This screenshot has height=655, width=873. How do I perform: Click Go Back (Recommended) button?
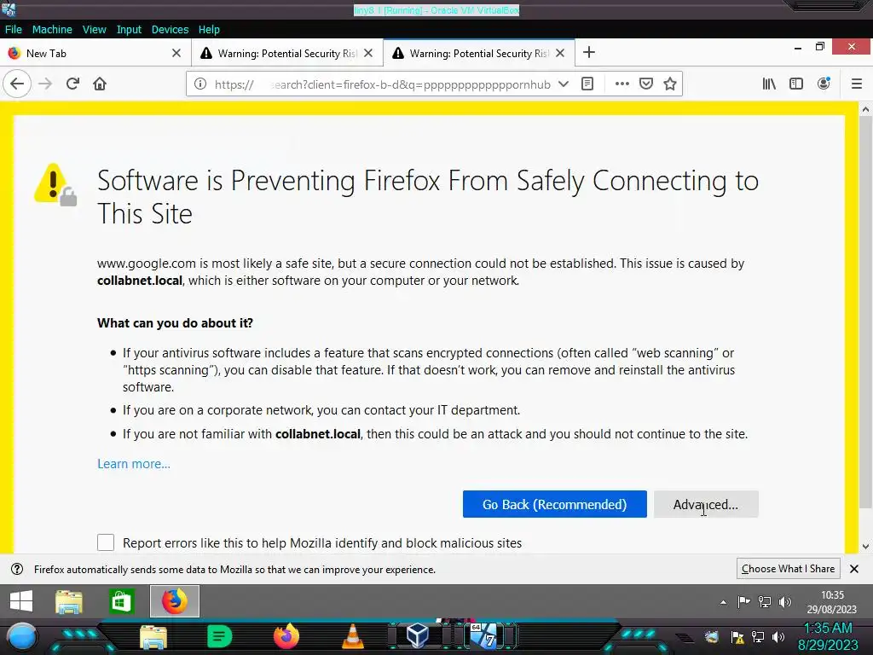(x=554, y=504)
